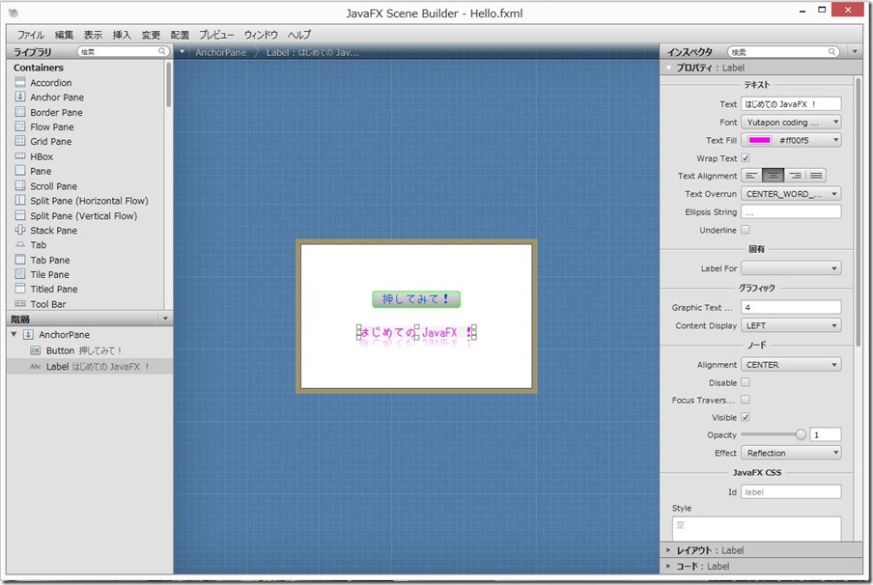
Task: Open the ファイル menu
Action: pos(31,35)
